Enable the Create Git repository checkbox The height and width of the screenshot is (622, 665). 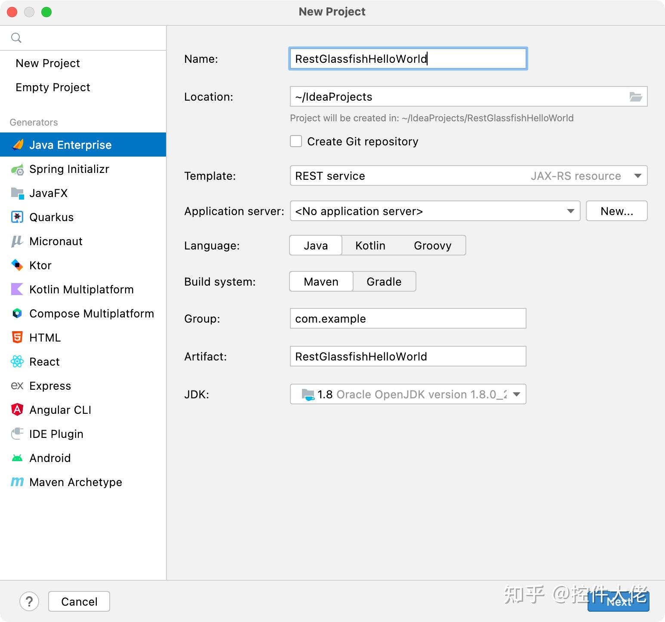click(296, 142)
